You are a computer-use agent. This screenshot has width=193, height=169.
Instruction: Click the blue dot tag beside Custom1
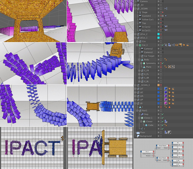(x=166, y=16)
